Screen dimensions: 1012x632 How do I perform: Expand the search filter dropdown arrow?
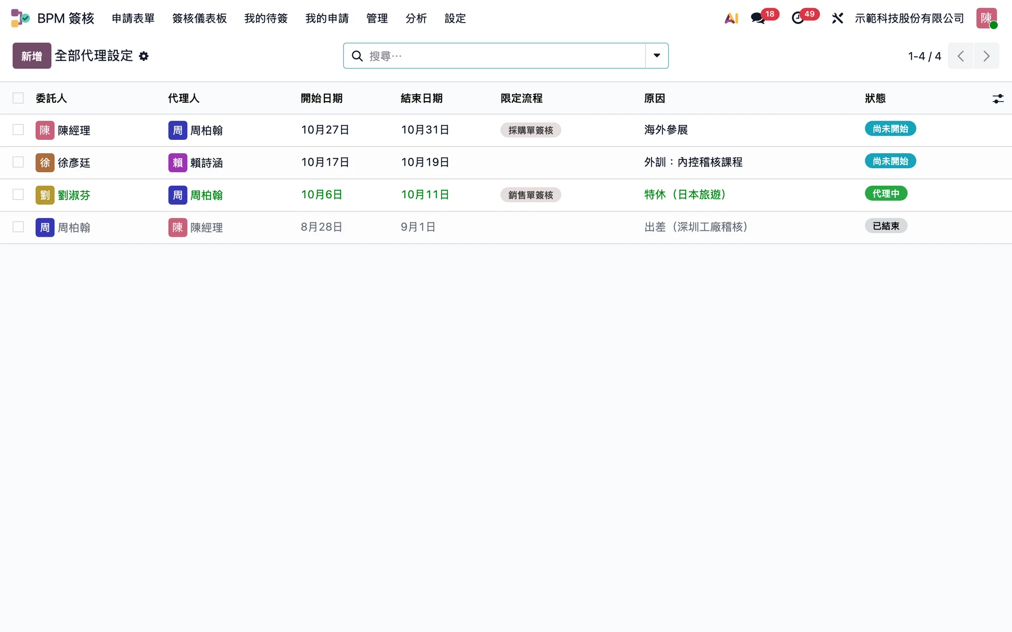[657, 56]
